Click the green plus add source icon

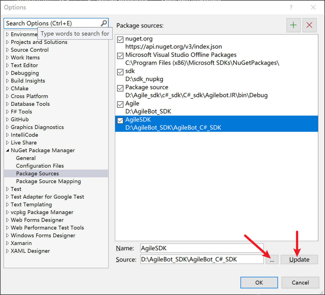point(293,25)
